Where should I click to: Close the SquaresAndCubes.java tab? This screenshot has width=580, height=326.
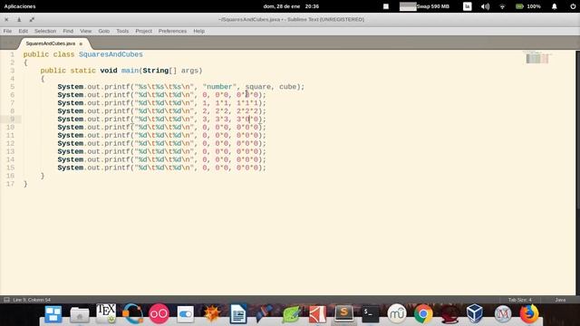tap(81, 43)
